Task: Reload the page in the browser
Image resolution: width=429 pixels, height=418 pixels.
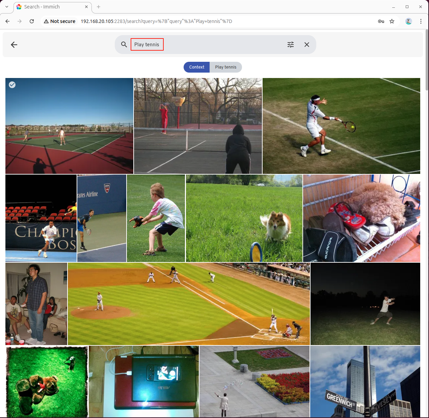Action: coord(32,21)
